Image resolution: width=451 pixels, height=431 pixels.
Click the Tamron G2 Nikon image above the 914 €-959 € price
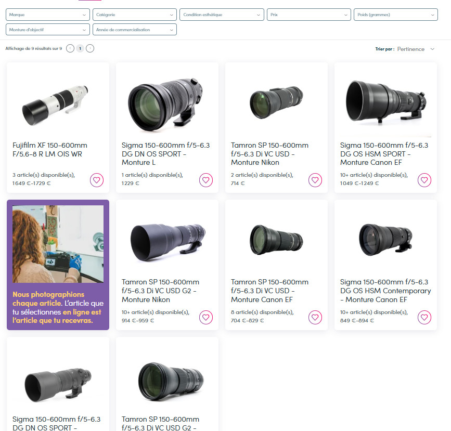[167, 242]
